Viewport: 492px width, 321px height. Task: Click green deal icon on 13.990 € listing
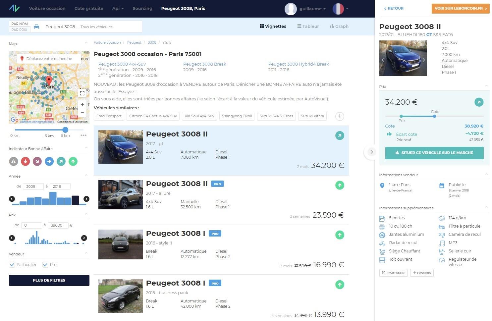340,285
